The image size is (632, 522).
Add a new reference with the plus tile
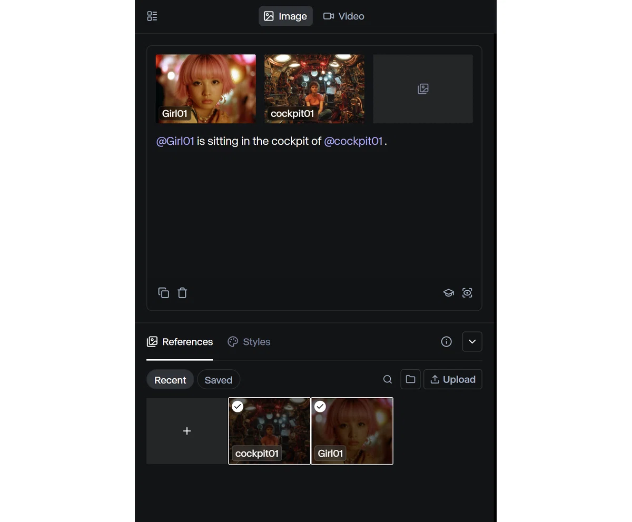pyautogui.click(x=187, y=431)
